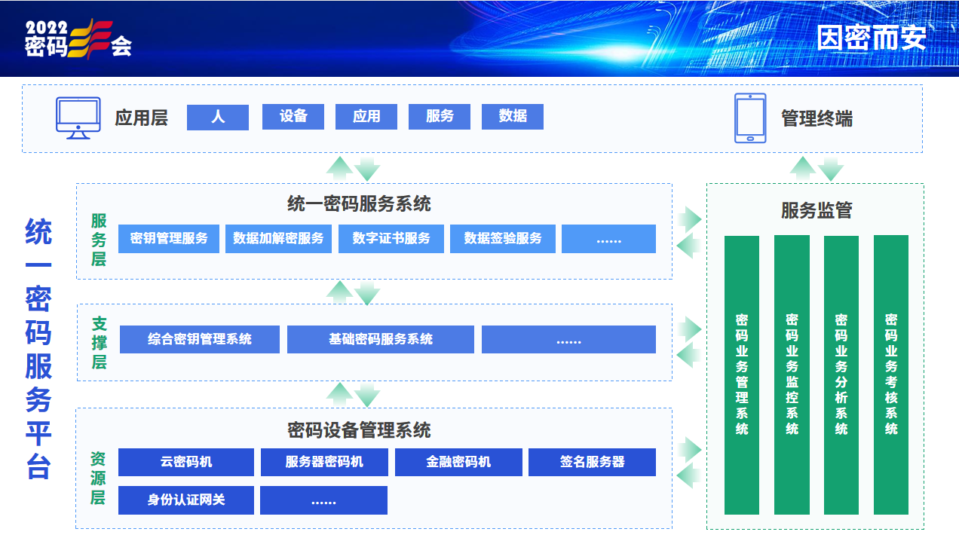This screenshot has width=959, height=538.
Task: Open the 基础密码服务系统 block
Action: tap(381, 340)
